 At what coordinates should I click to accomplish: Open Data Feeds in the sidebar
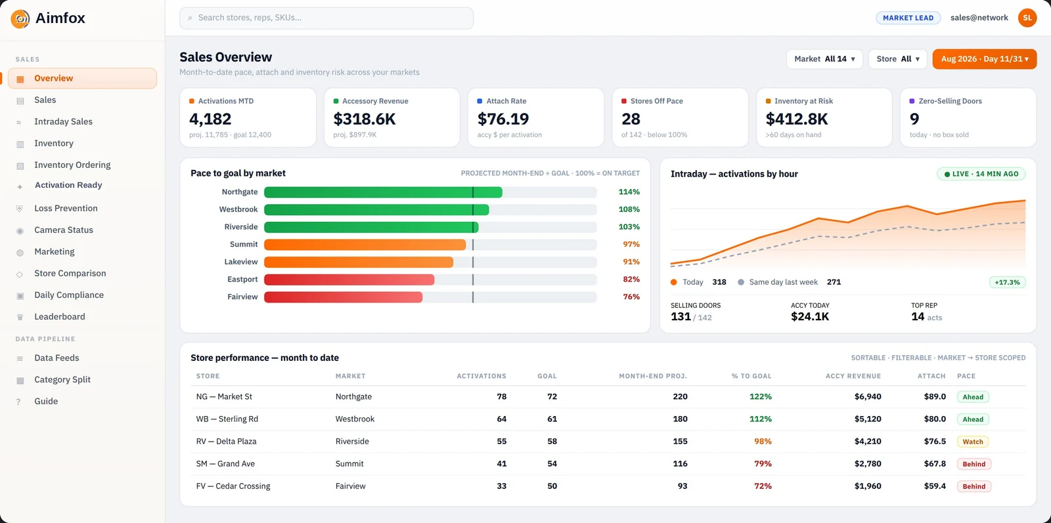click(82, 358)
